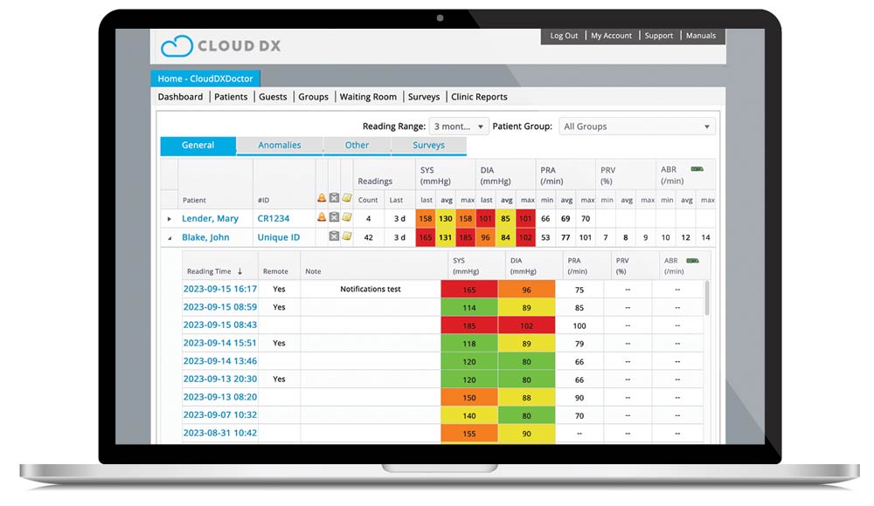Click the red 185 systolic cell in the 08:43 reading row
874x506 pixels.
(x=469, y=325)
